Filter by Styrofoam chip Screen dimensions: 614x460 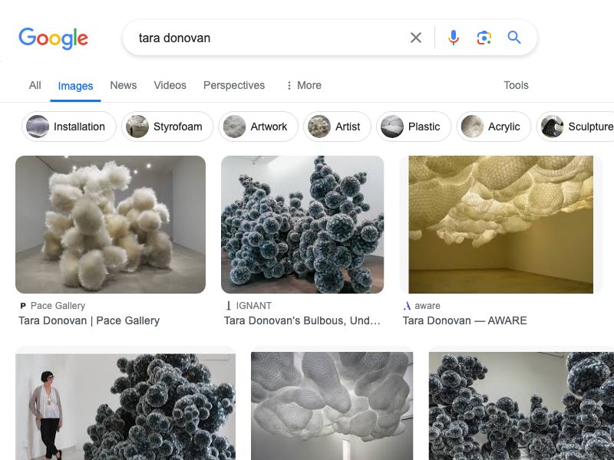pyautogui.click(x=167, y=127)
